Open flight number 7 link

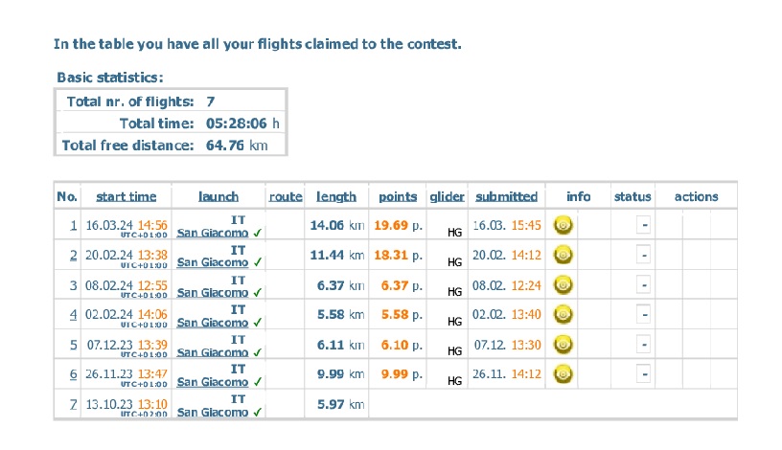click(73, 404)
